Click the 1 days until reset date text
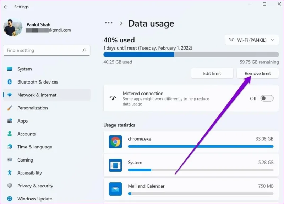 point(148,48)
